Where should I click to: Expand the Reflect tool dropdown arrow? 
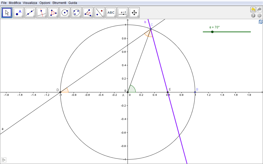pyautogui.click(x=103, y=17)
